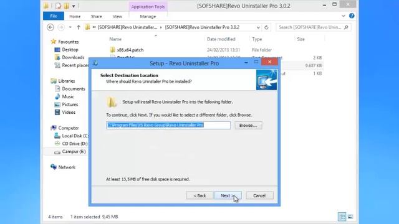The width and height of the screenshot is (399, 224).
Task: Sort by the Date modified column
Action: point(221,39)
